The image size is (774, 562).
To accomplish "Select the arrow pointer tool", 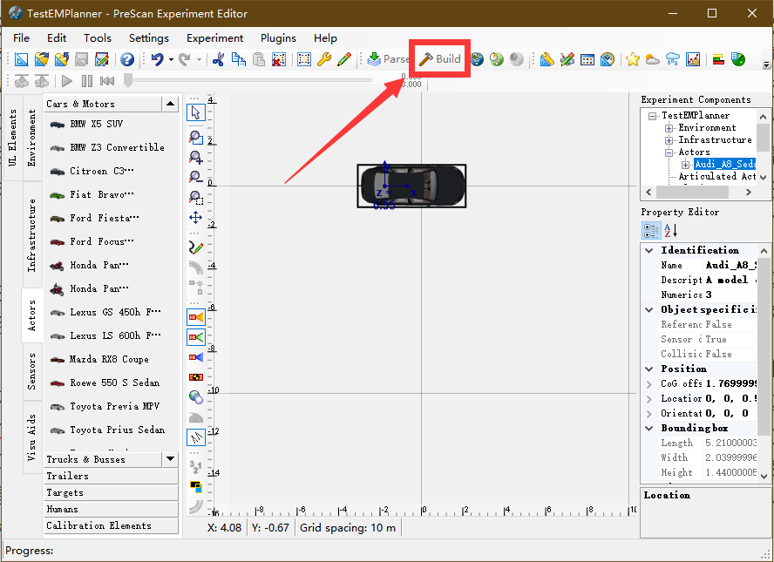I will 196,112.
